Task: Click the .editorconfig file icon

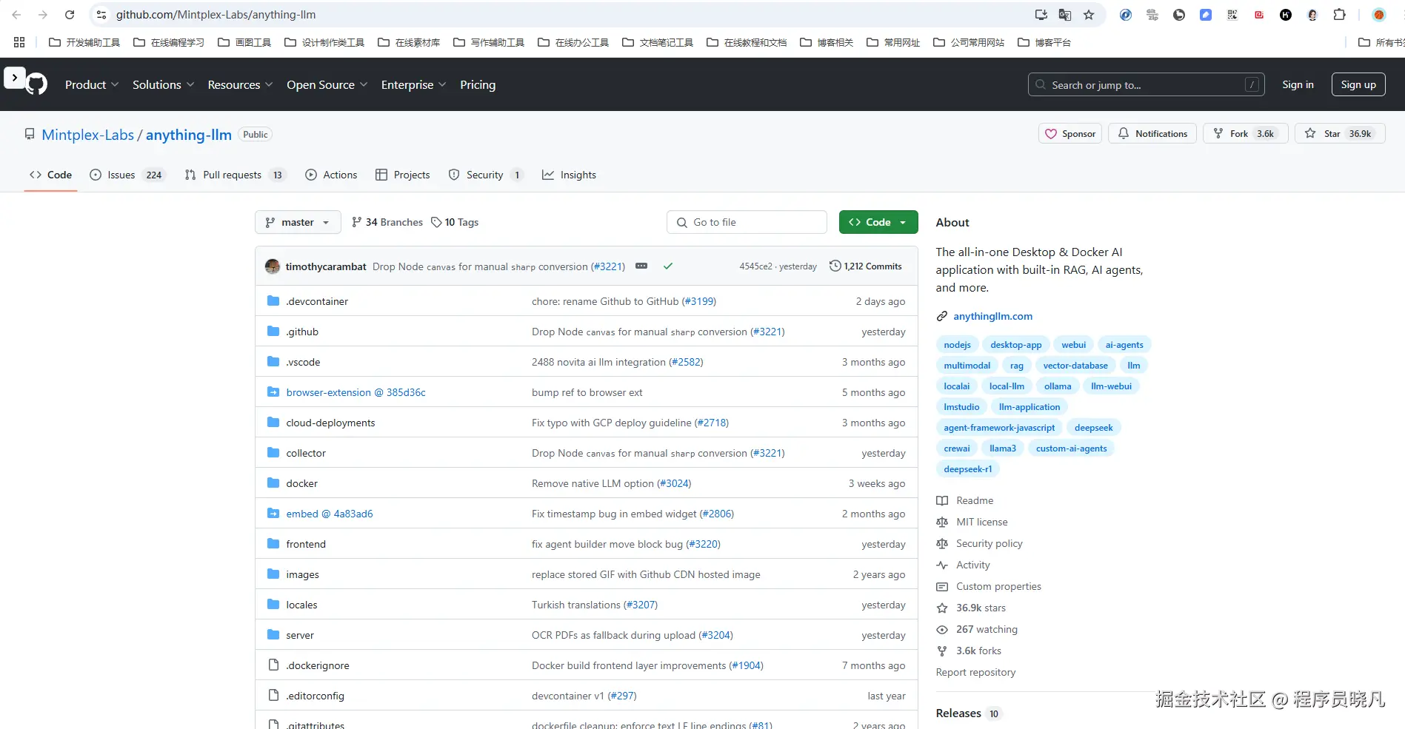Action: (273, 696)
